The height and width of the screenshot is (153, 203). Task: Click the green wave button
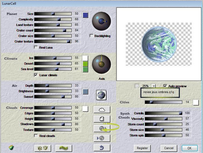point(64,148)
